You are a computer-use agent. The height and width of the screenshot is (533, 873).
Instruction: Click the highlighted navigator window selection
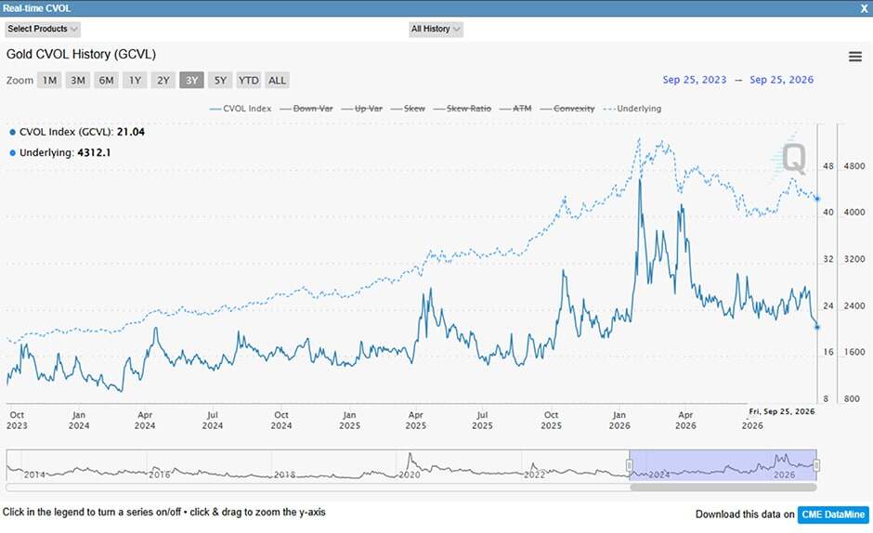point(723,465)
